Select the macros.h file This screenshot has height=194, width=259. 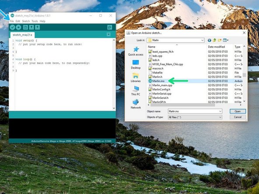(158, 69)
